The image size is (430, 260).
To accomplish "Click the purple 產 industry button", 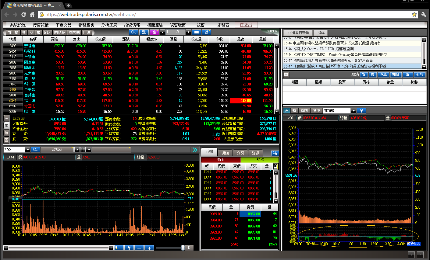I will click(x=154, y=32).
